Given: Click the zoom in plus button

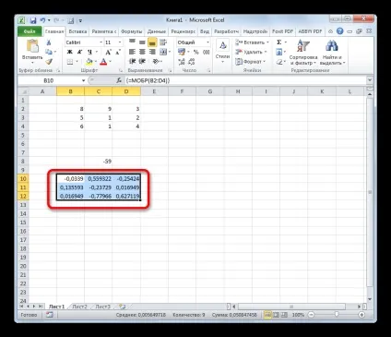Looking at the screenshot, I should [361, 315].
